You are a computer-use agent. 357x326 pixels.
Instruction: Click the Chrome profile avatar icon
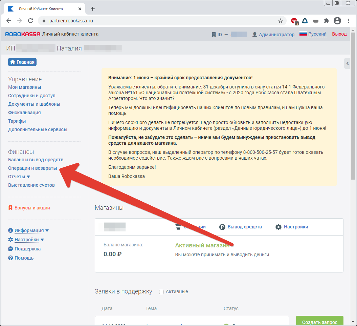(x=337, y=21)
